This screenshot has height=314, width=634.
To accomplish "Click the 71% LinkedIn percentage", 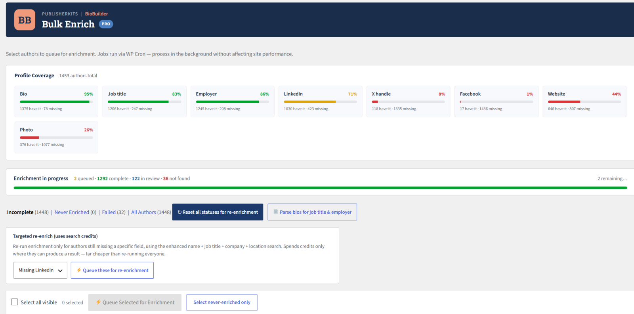I will (x=352, y=94).
